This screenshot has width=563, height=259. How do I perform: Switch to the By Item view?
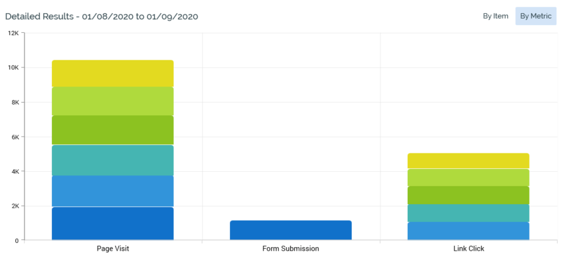tap(496, 16)
